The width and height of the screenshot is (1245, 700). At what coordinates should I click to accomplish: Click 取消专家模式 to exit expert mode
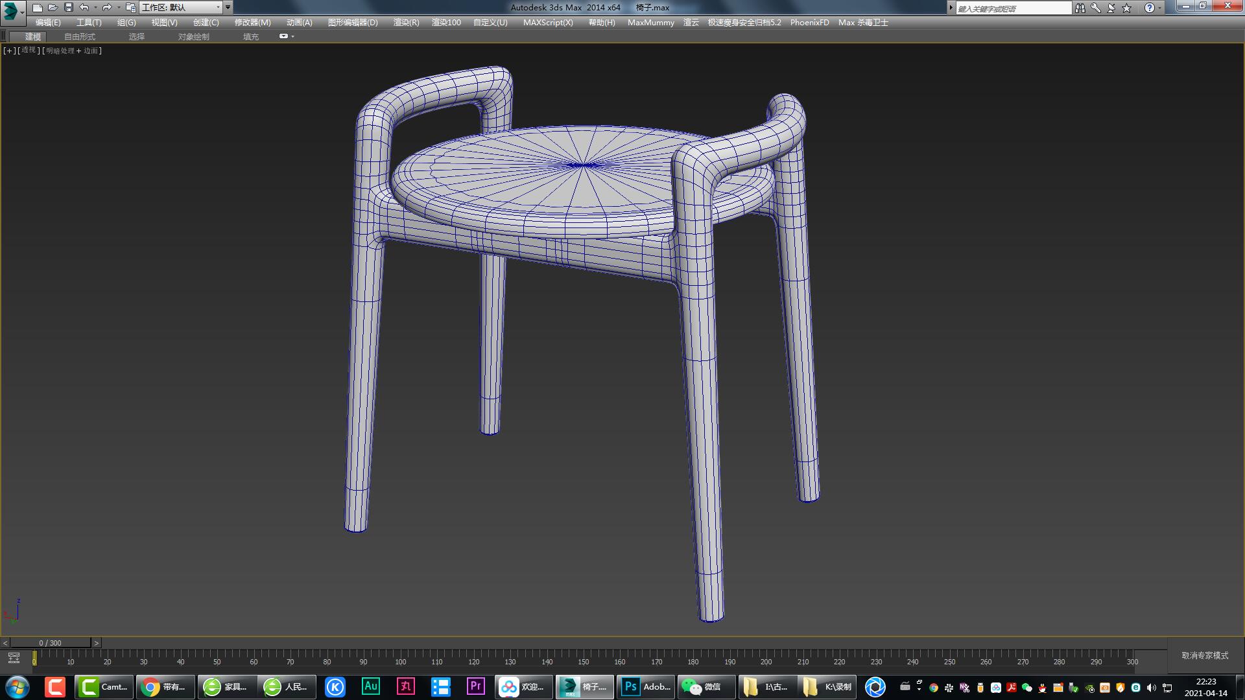(x=1202, y=656)
